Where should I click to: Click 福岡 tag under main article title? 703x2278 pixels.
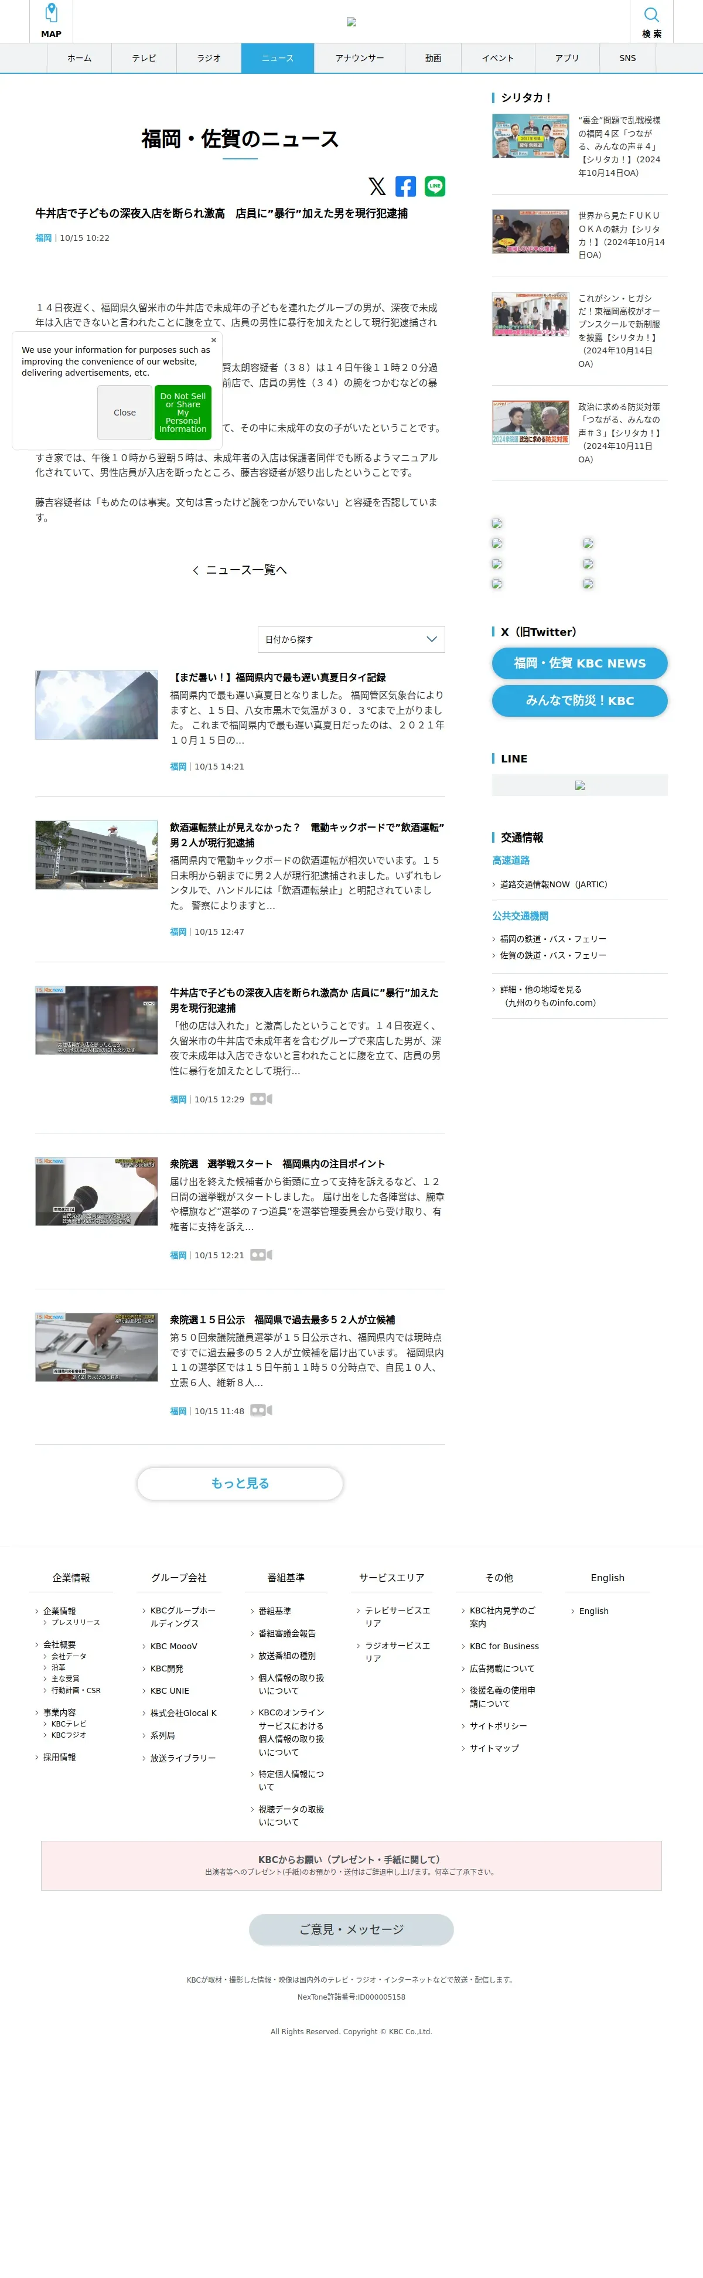(43, 238)
